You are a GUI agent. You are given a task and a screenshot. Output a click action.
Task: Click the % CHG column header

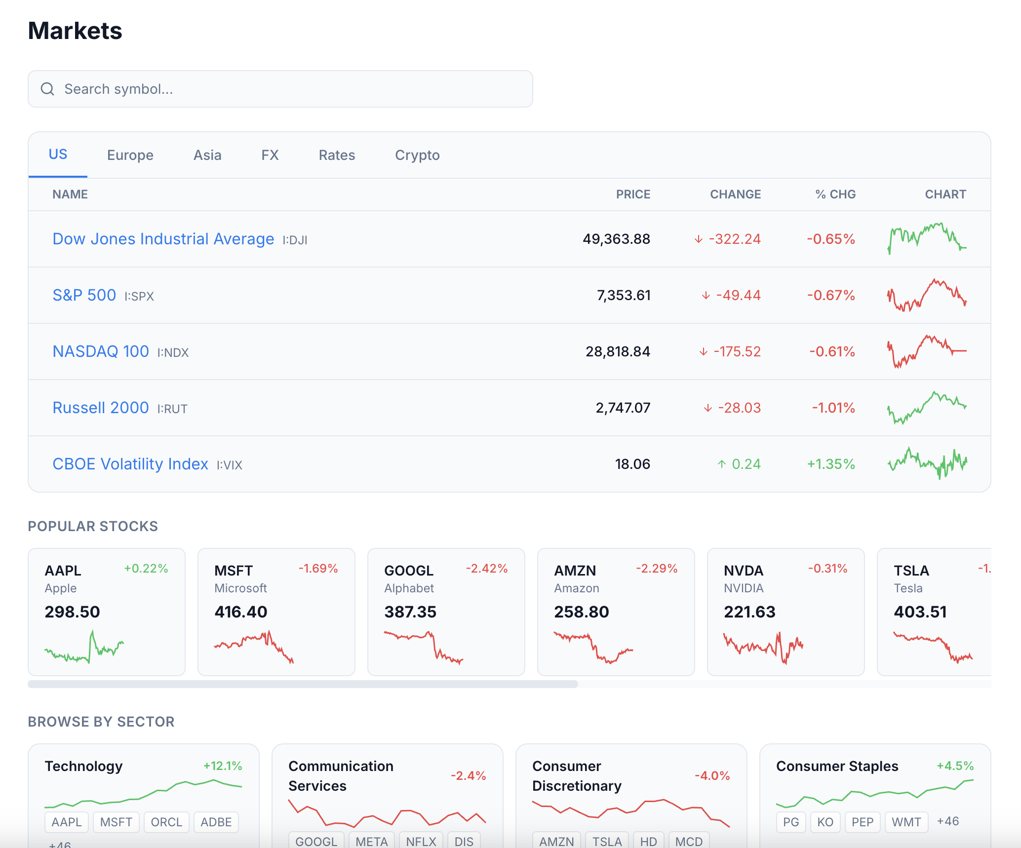click(x=835, y=194)
